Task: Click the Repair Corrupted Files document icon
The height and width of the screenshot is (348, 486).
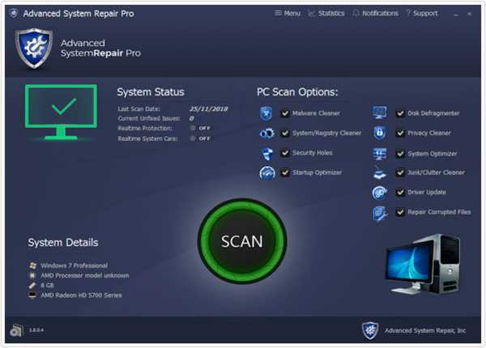Action: click(380, 214)
